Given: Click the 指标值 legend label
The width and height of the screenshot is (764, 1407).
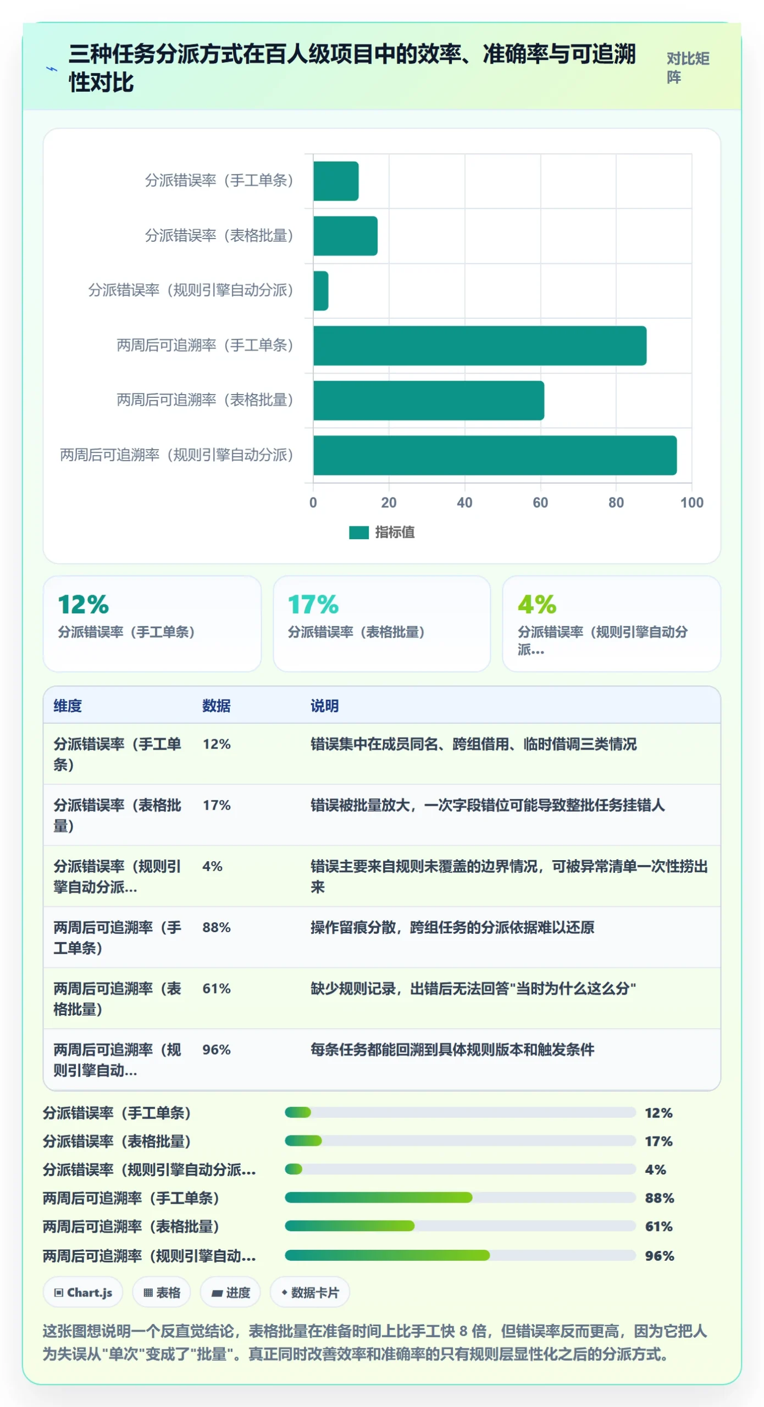Looking at the screenshot, I should click(395, 532).
